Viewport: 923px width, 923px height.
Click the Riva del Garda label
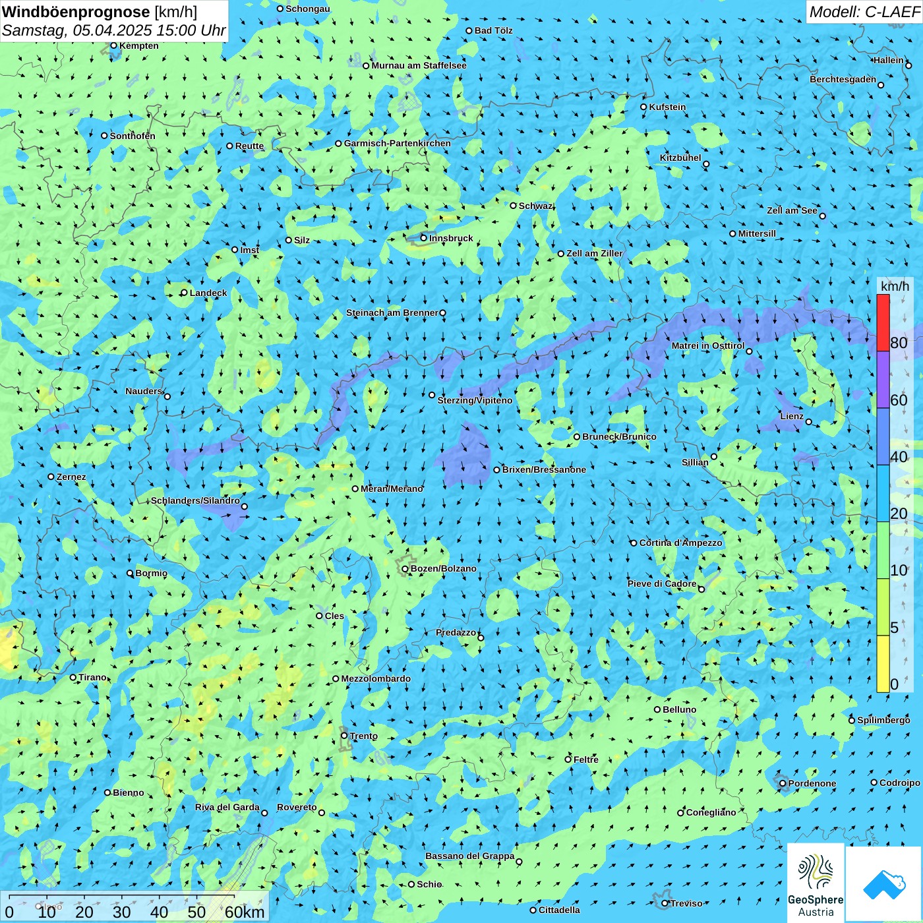(227, 807)
